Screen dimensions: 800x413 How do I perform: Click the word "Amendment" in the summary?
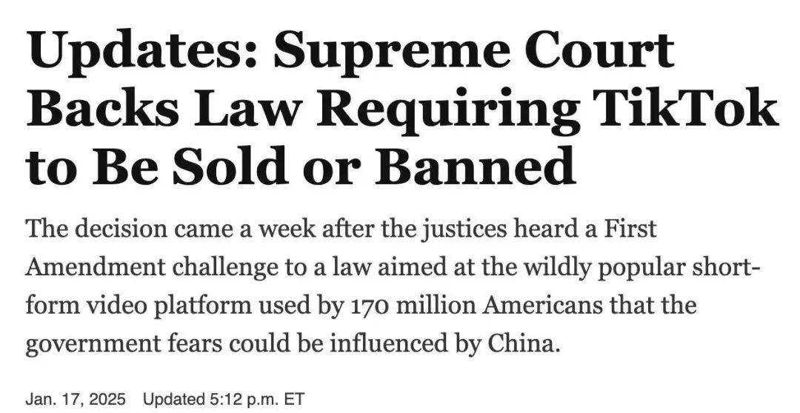click(x=96, y=266)
